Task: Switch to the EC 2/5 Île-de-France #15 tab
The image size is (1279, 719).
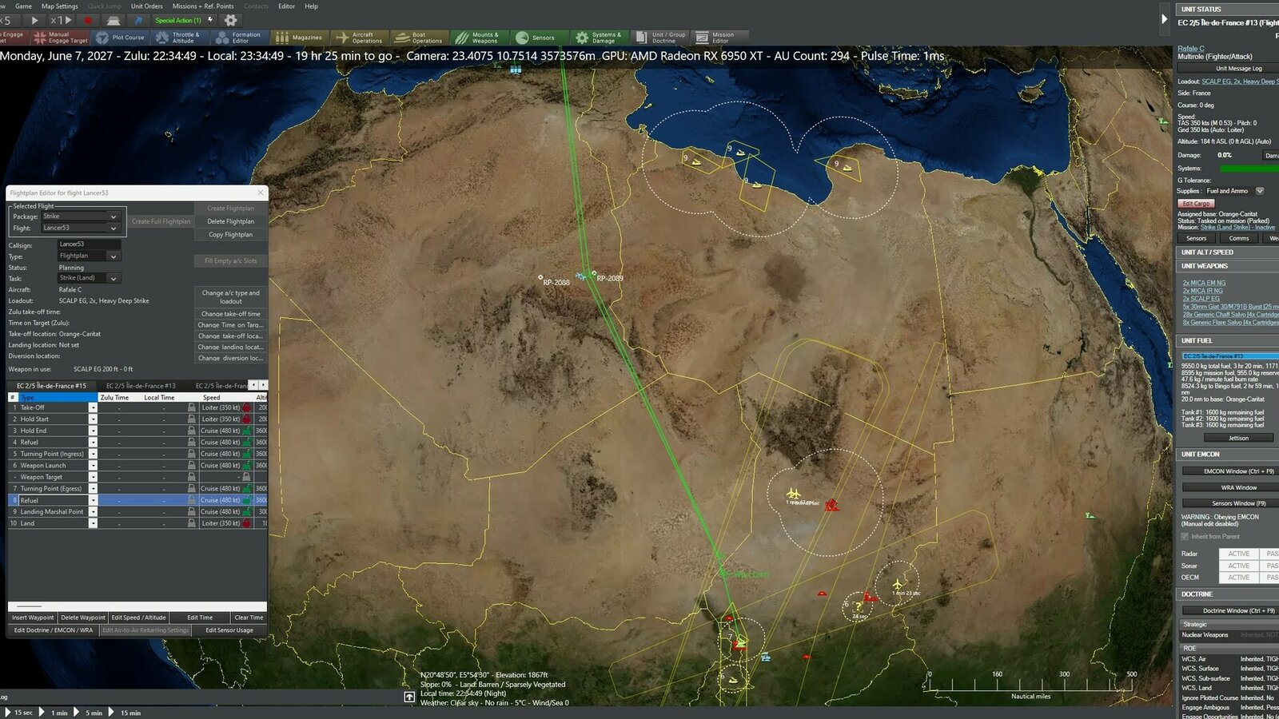Action: click(50, 386)
